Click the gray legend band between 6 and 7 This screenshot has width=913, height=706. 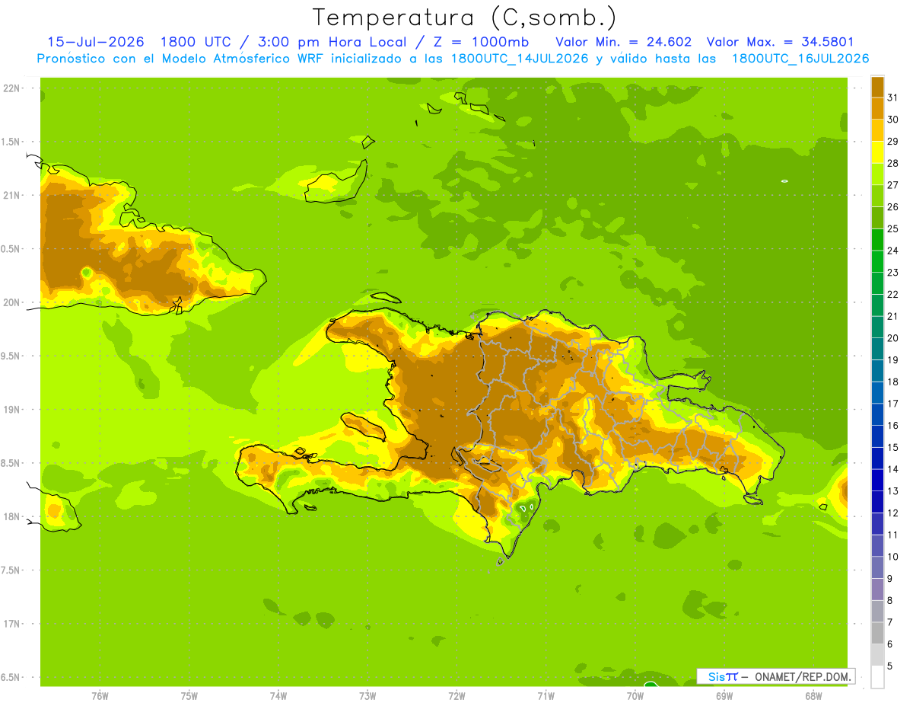[x=877, y=633]
